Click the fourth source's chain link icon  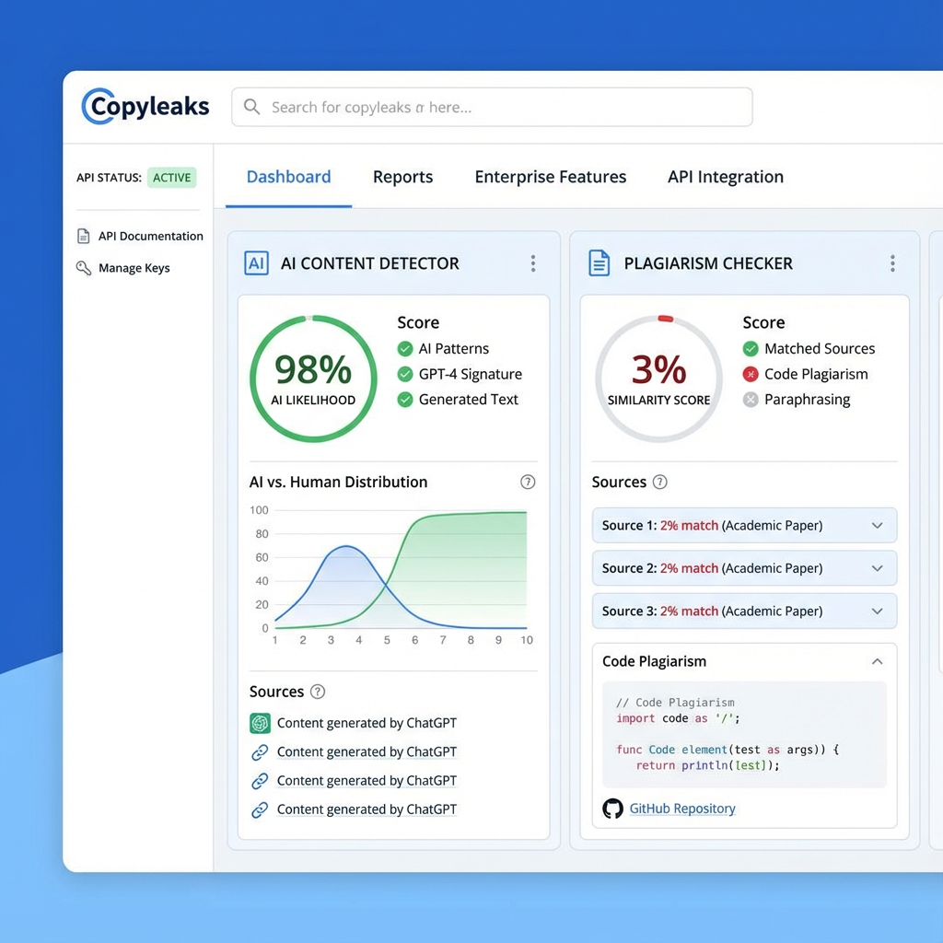[x=260, y=809]
